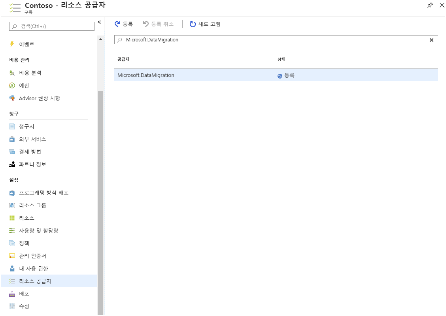Open 외부 서비스 menu item
This screenshot has height=316, width=446.
click(33, 139)
